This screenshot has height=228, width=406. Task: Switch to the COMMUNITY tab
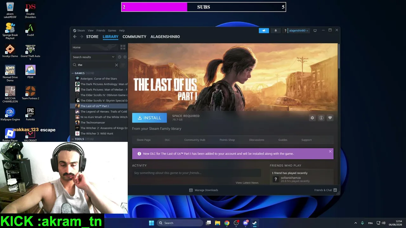click(134, 37)
